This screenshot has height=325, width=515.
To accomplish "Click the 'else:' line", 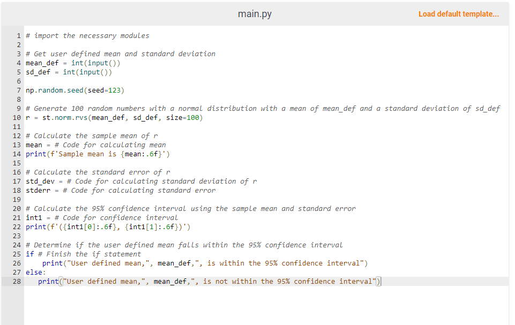I will tap(36, 273).
